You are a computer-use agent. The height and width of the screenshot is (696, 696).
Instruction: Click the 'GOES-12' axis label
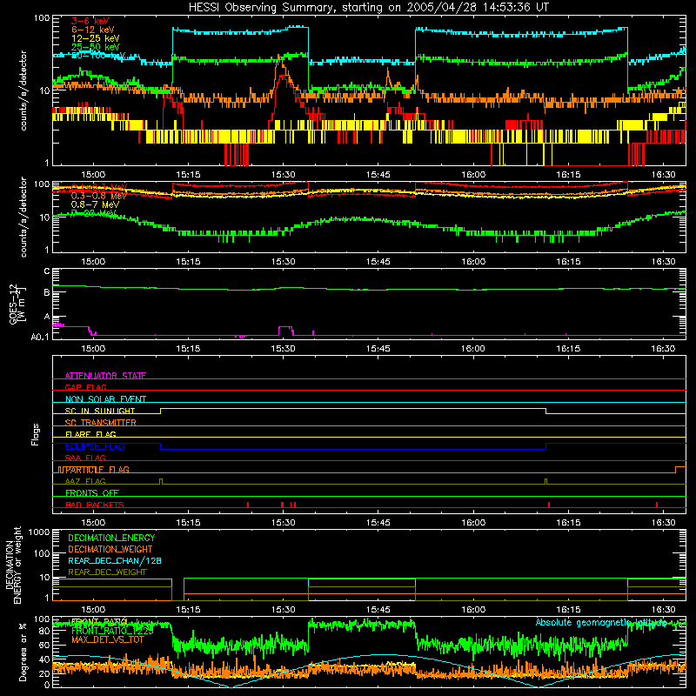(x=14, y=304)
